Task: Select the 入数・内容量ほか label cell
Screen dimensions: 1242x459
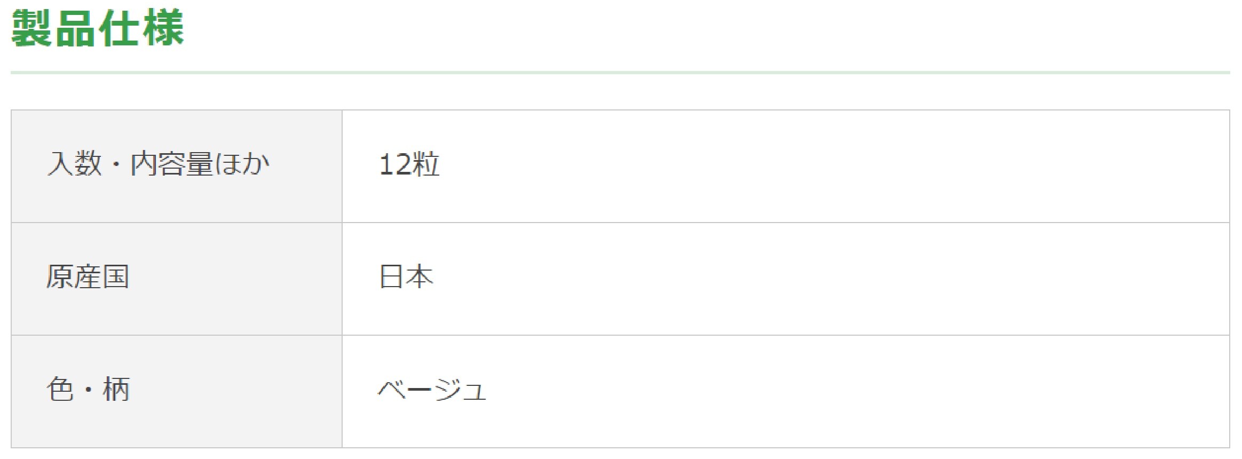Action: click(x=177, y=166)
